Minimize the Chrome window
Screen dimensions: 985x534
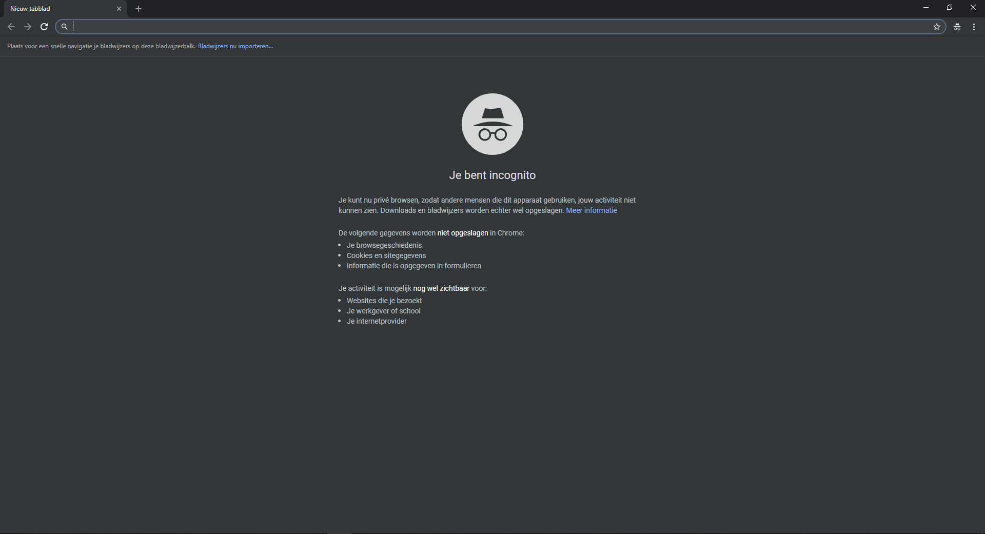point(926,8)
